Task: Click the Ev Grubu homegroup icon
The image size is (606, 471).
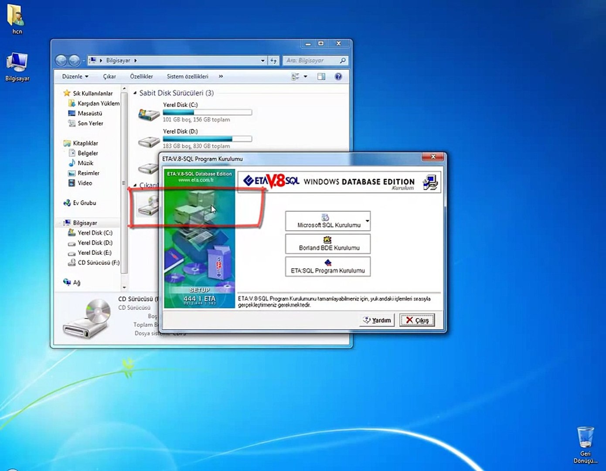Action: click(67, 203)
